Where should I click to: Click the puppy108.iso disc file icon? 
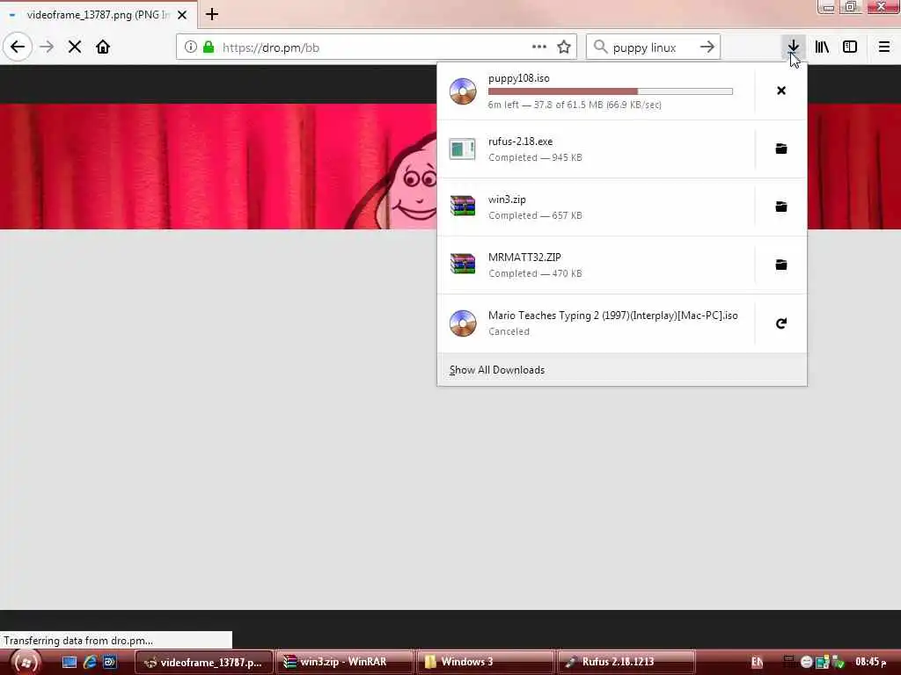pyautogui.click(x=463, y=91)
